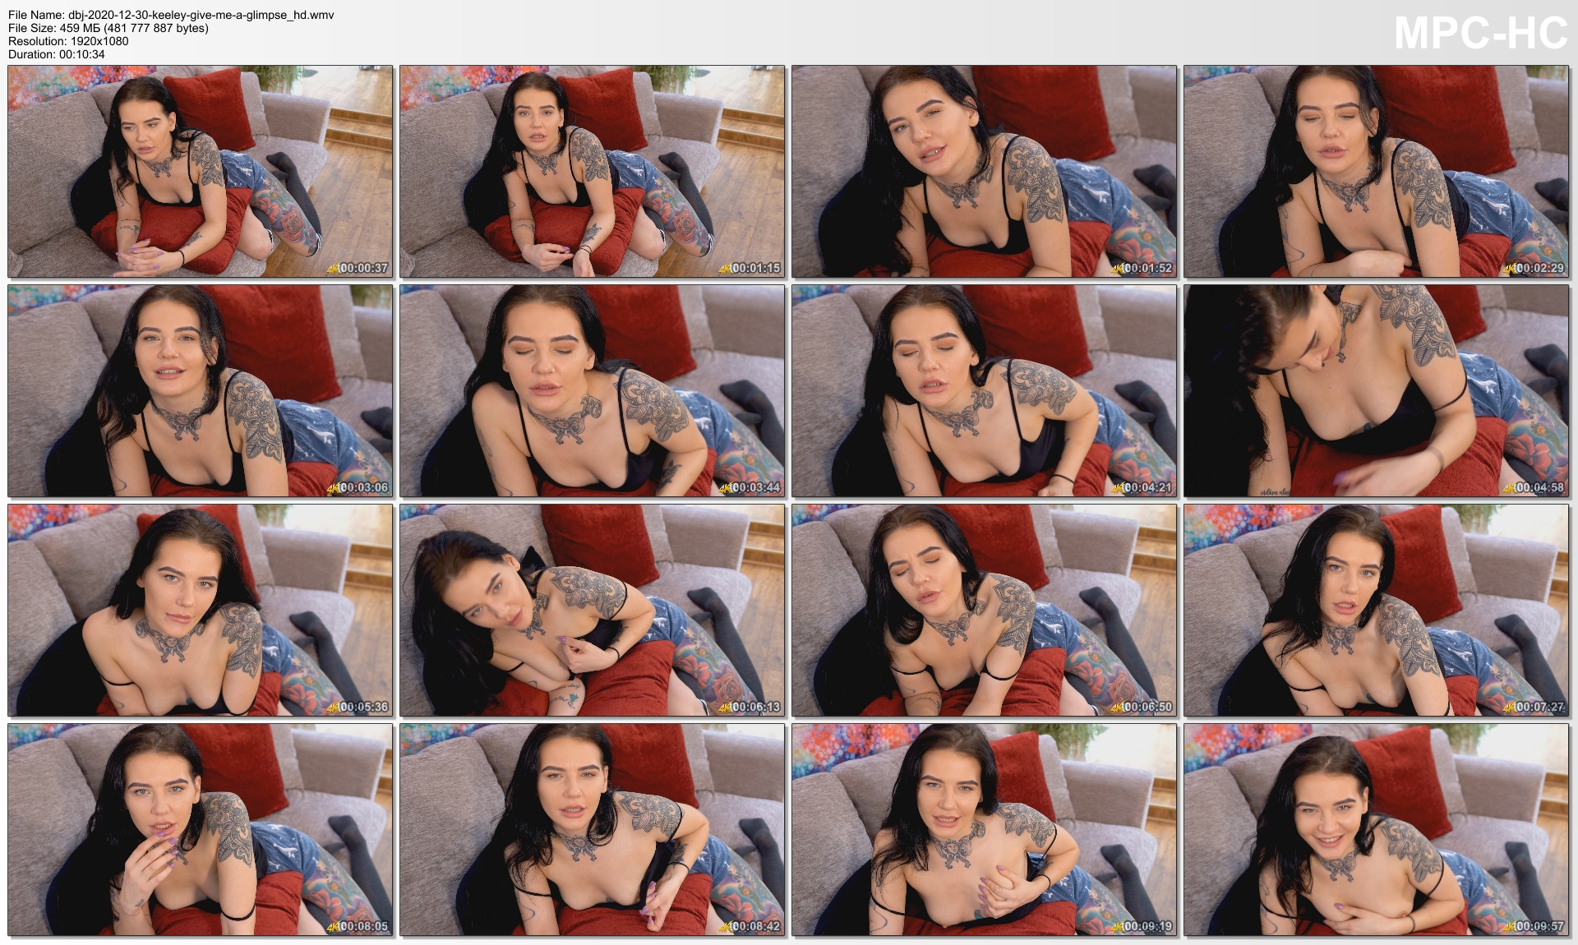Pick the frame stamped 00:04:21

pyautogui.click(x=984, y=390)
